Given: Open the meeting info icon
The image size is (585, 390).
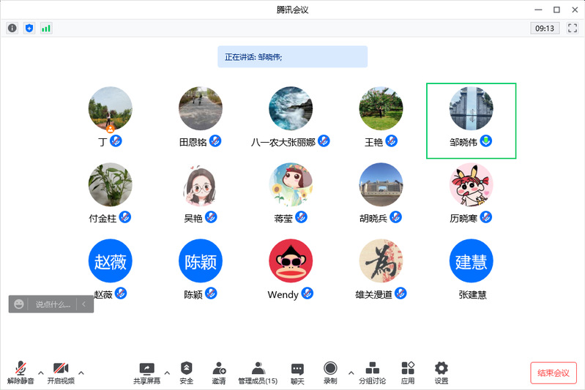Looking at the screenshot, I should tap(12, 28).
